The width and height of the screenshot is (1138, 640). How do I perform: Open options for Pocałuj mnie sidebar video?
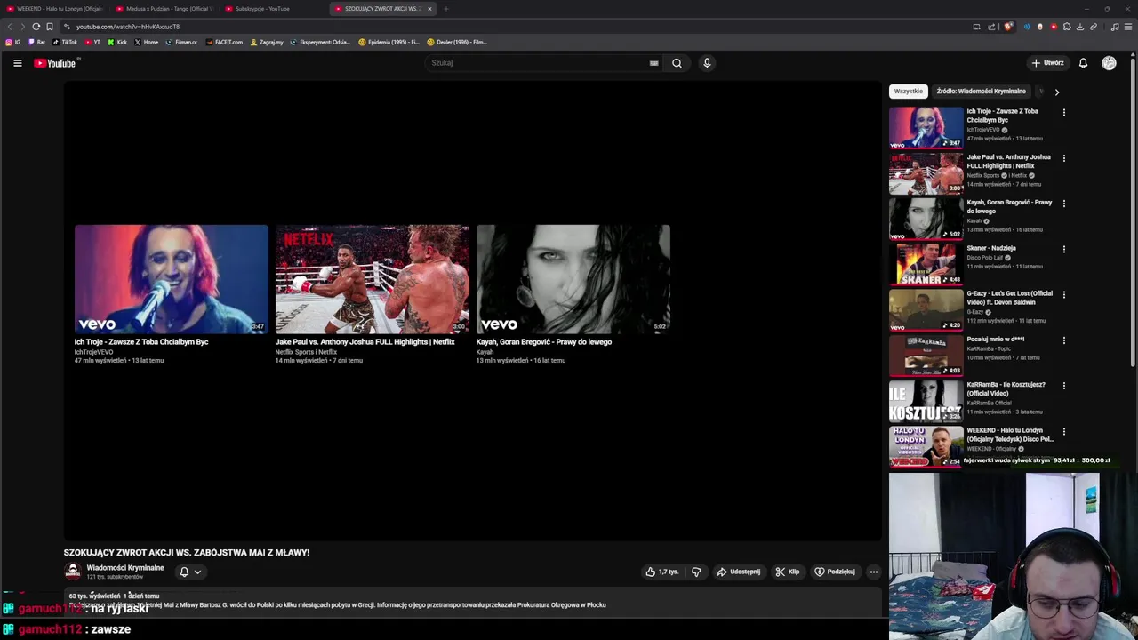click(1063, 340)
